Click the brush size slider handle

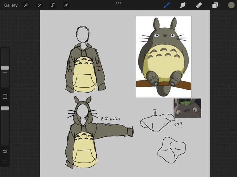pyautogui.click(x=5, y=68)
